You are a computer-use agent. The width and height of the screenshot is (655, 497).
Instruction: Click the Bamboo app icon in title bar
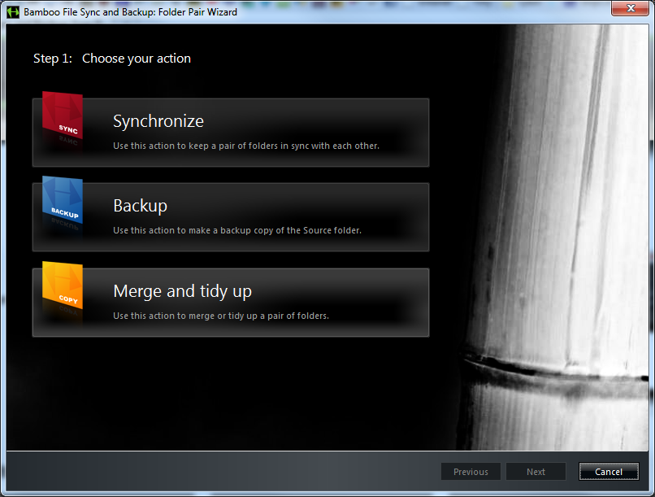(x=13, y=12)
